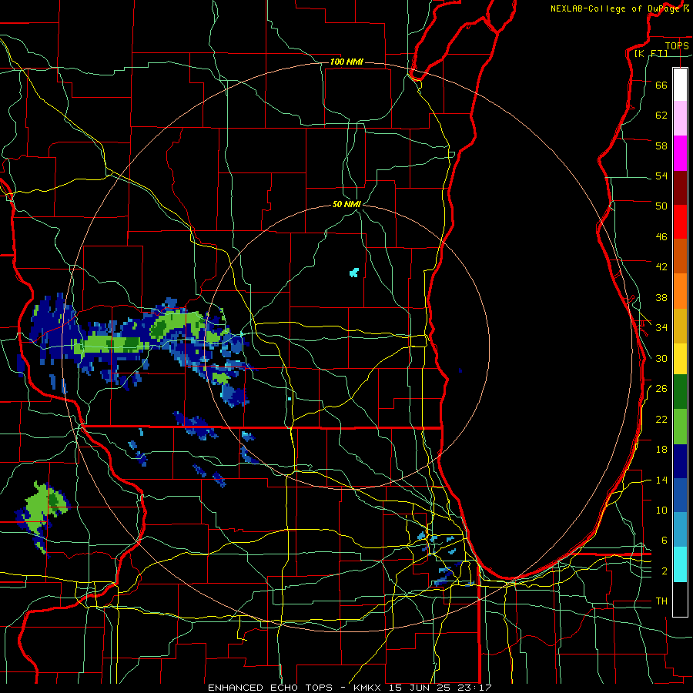Screen dimensions: 693x693
Task: Click the tiny blue echo over Lake Michigan
Action: pyautogui.click(x=460, y=370)
